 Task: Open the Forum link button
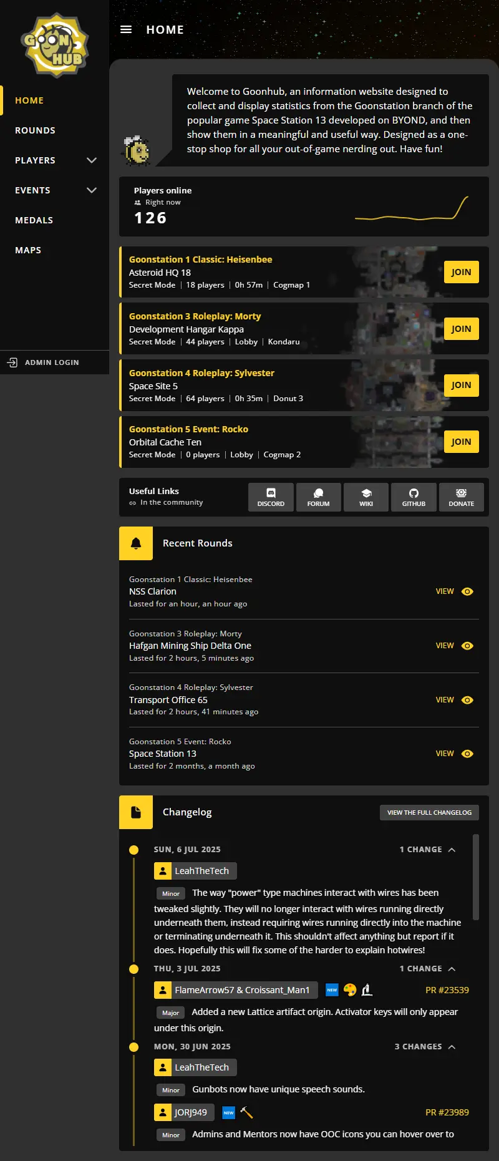pos(318,497)
